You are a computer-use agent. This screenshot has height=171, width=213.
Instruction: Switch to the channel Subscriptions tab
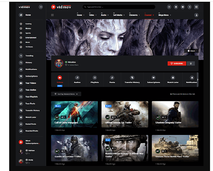153,80
